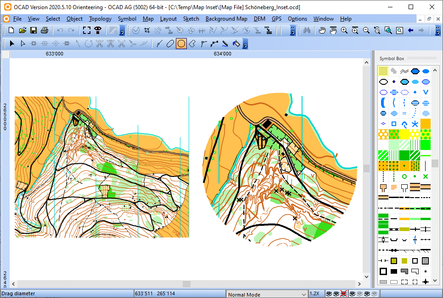The width and height of the screenshot is (443, 298).
Task: Choose the blue asterisk symbol in Symbol Box
Action: [x=415, y=124]
